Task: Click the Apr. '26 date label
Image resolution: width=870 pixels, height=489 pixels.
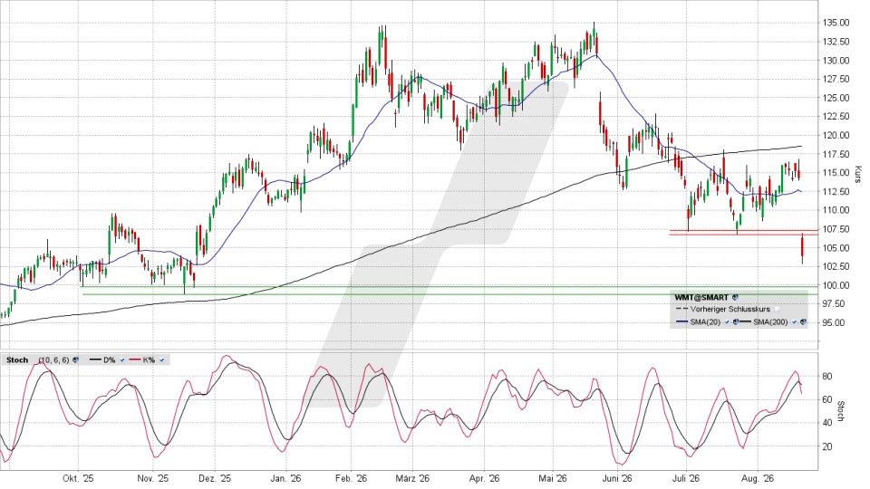Action: click(x=485, y=478)
